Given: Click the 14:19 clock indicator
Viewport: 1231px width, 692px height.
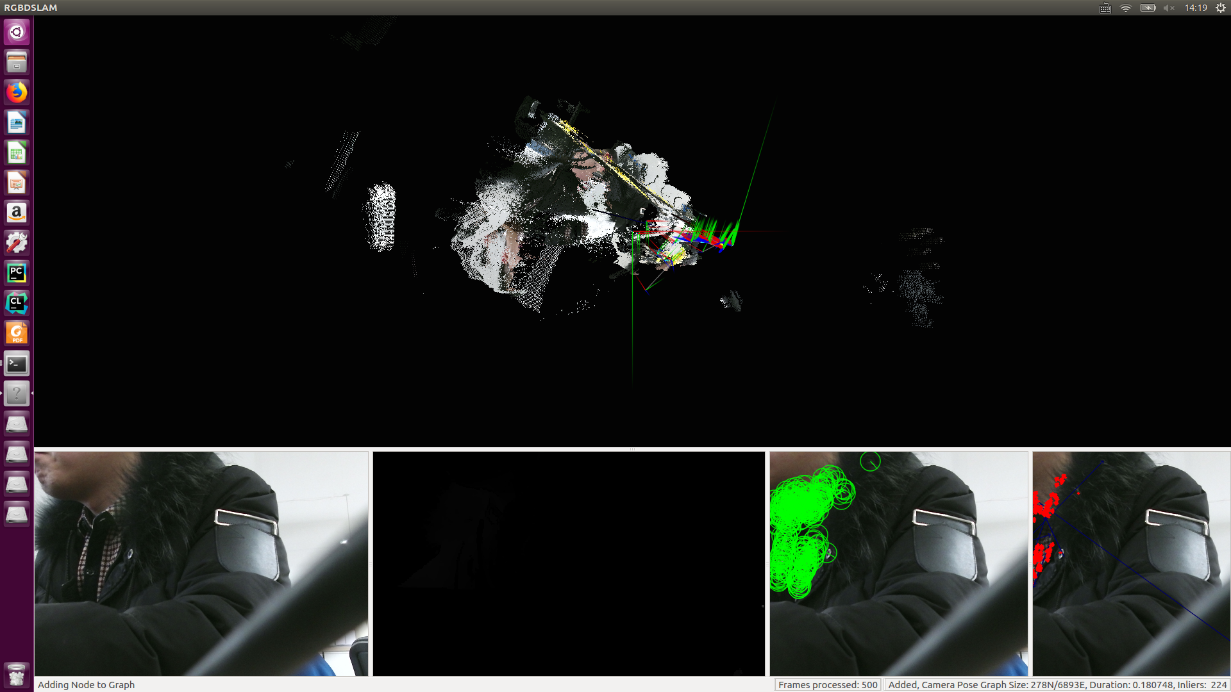Looking at the screenshot, I should (x=1196, y=8).
